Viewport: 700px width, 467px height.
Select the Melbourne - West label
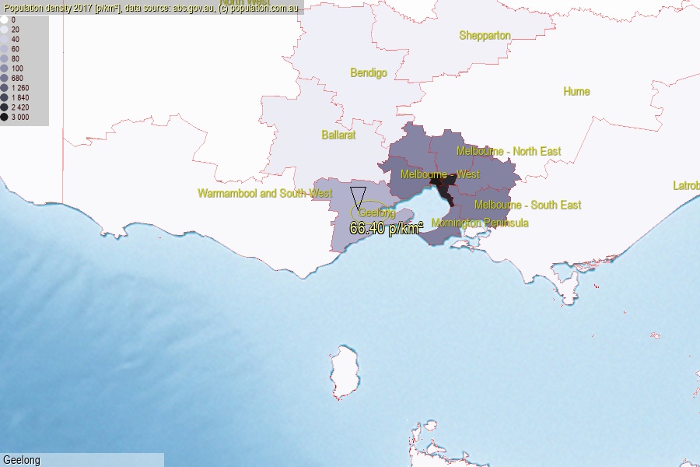[x=439, y=174]
